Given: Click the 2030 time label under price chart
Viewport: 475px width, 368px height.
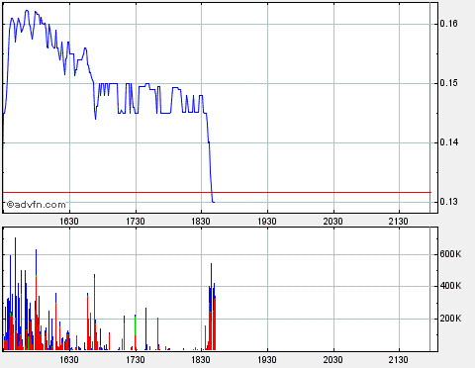Looking at the screenshot, I should (332, 222).
